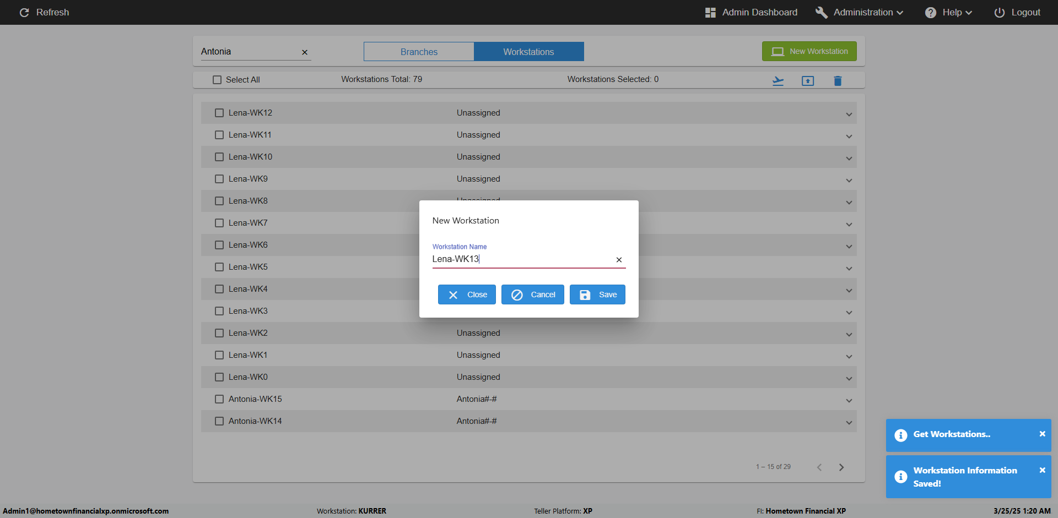
Task: Click the Refresh icon in top bar
Action: click(x=24, y=12)
